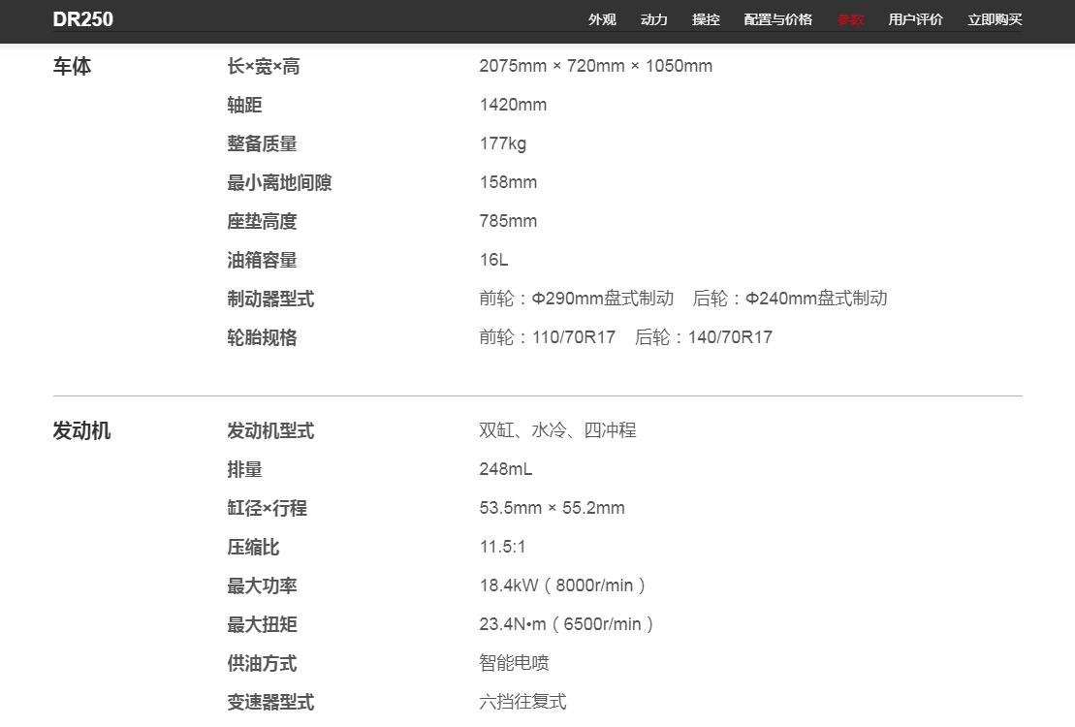Click the 油箱容量 label
This screenshot has height=727, width=1075.
coord(262,260)
